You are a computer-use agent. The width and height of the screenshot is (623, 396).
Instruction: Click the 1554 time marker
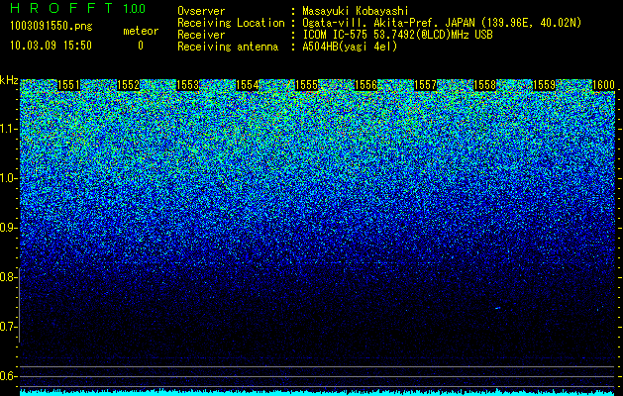tap(248, 85)
